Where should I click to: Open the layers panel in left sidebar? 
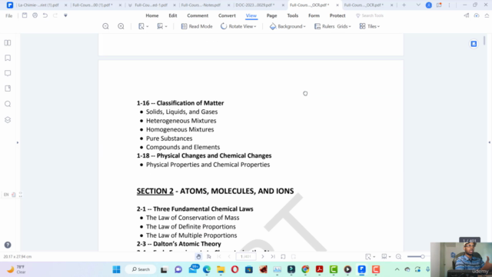8,120
